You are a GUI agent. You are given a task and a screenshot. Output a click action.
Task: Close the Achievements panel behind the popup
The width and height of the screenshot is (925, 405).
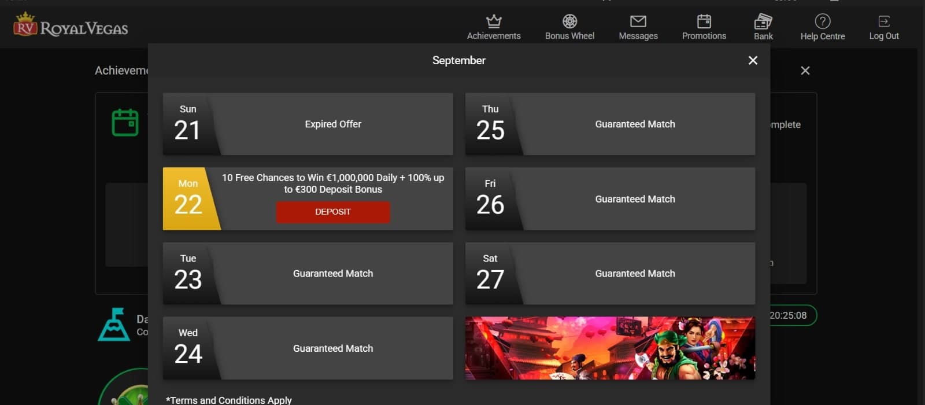(x=805, y=71)
